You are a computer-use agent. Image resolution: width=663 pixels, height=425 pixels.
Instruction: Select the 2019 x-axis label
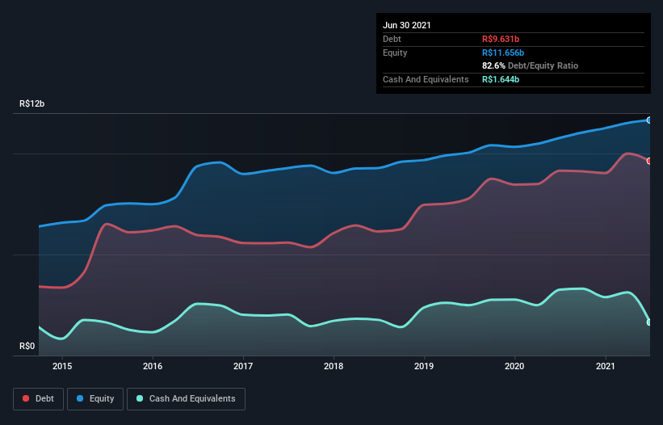tap(424, 366)
